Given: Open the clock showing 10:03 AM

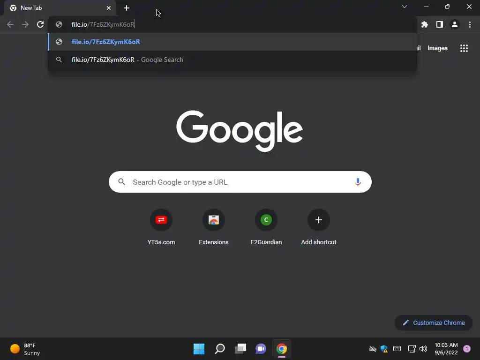Looking at the screenshot, I should click(x=446, y=349).
